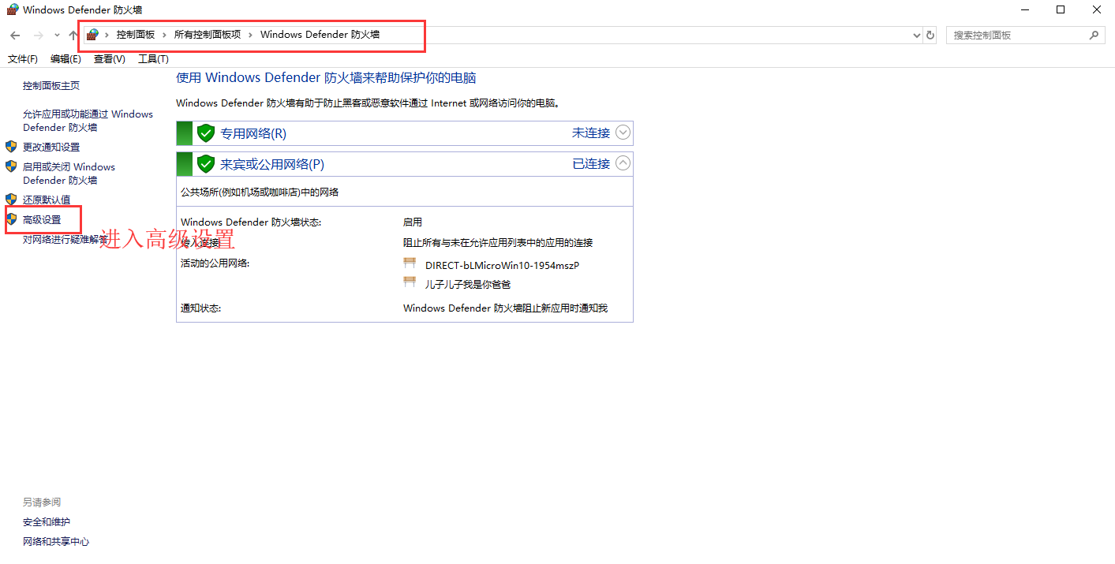Click the firewall icon in address bar
The height and width of the screenshot is (564, 1115).
tap(92, 35)
